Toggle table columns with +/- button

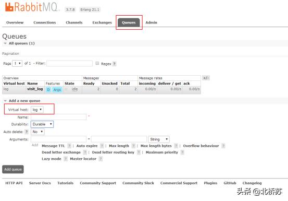click(206, 78)
